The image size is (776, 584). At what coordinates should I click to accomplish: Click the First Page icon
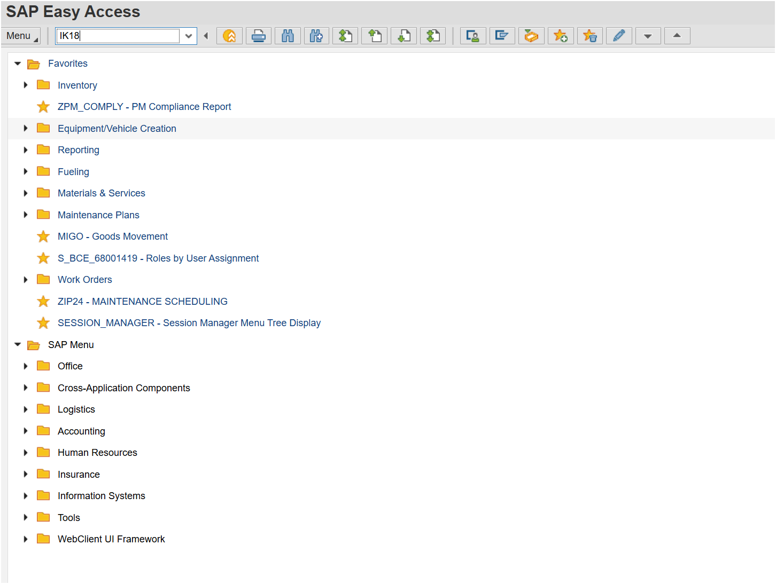click(346, 36)
